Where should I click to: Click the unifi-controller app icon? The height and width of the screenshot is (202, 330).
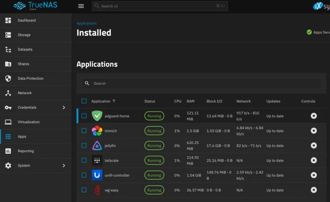pos(97,175)
